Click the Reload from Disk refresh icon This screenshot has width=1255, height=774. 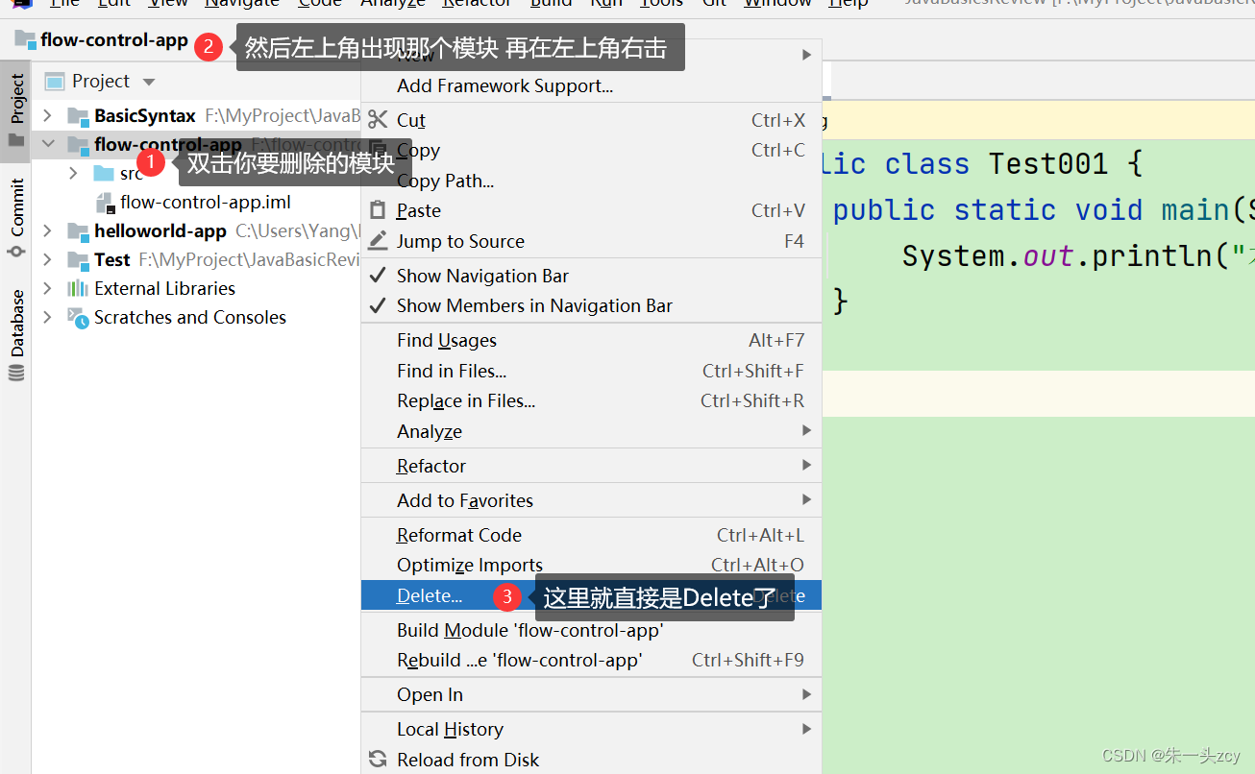pos(378,760)
